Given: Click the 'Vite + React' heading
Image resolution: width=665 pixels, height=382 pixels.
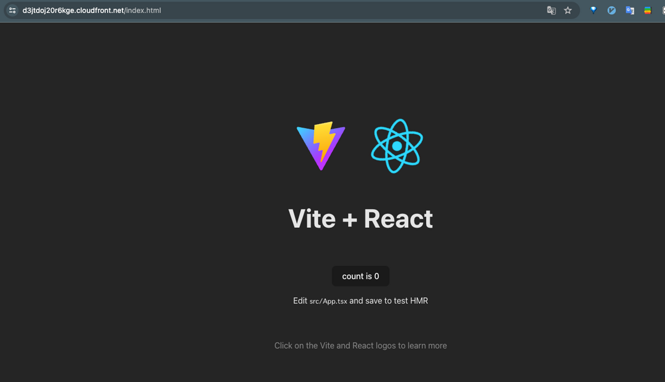Looking at the screenshot, I should pyautogui.click(x=361, y=218).
